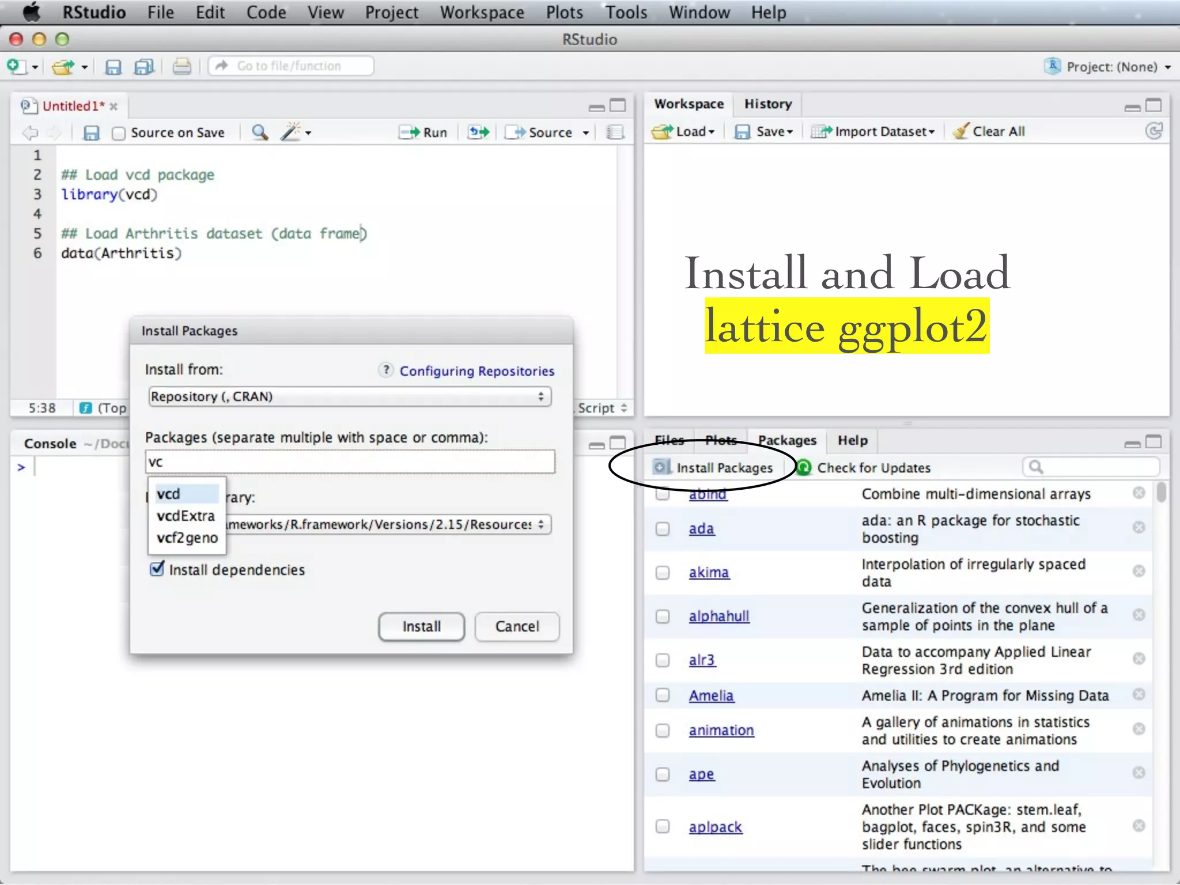This screenshot has width=1180, height=885.
Task: Open the Workspace menu in menu bar
Action: pos(482,13)
